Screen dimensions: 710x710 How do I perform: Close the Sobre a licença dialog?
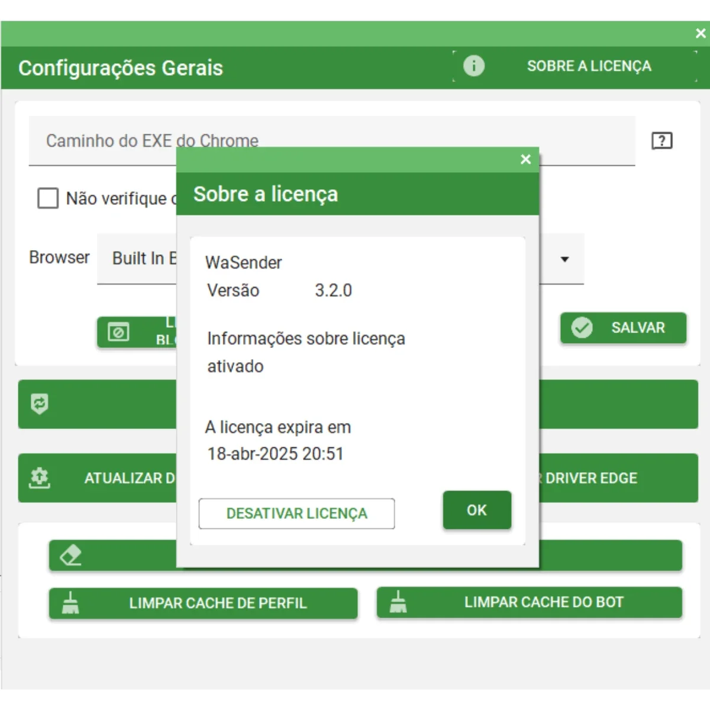pos(525,159)
